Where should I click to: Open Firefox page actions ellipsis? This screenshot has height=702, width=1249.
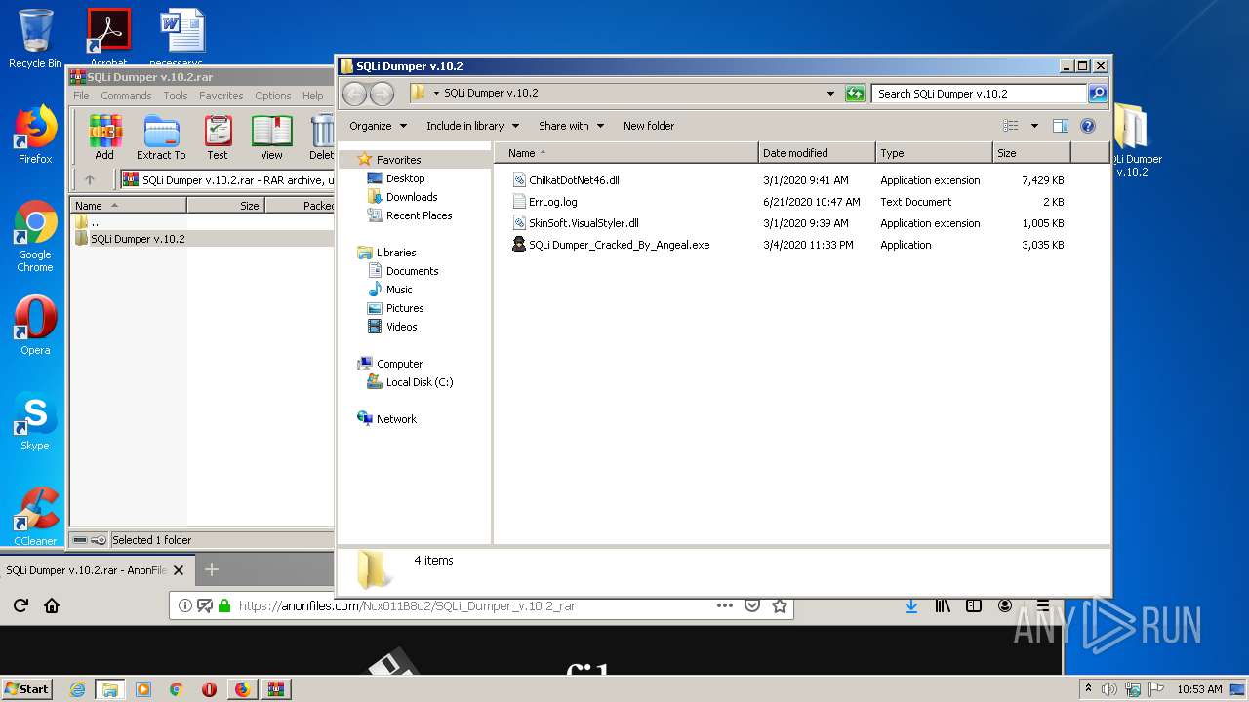724,605
